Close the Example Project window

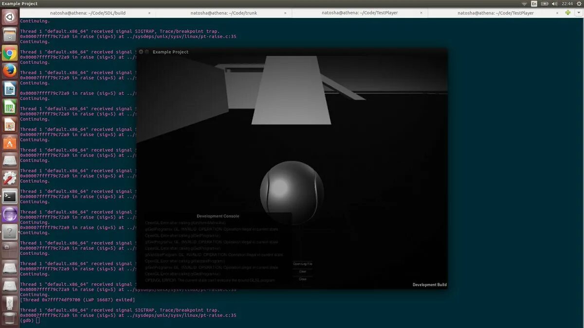[141, 52]
